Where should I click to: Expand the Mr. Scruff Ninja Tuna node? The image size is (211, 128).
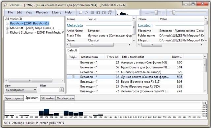tap(7, 28)
